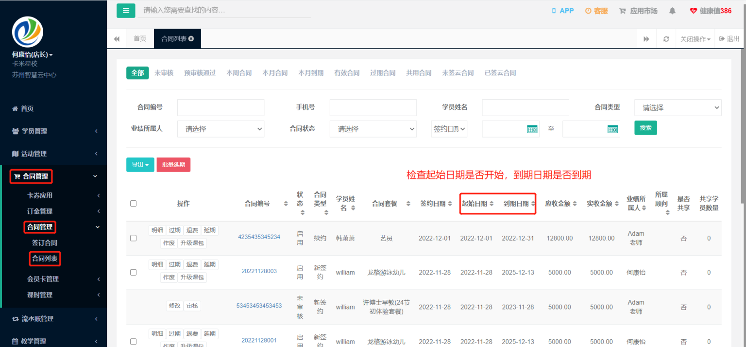This screenshot has width=746, height=347.
Task: Click the green 搜索 button
Action: tap(645, 128)
